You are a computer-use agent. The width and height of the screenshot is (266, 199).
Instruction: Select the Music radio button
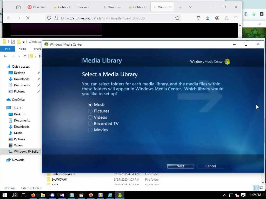click(90, 105)
